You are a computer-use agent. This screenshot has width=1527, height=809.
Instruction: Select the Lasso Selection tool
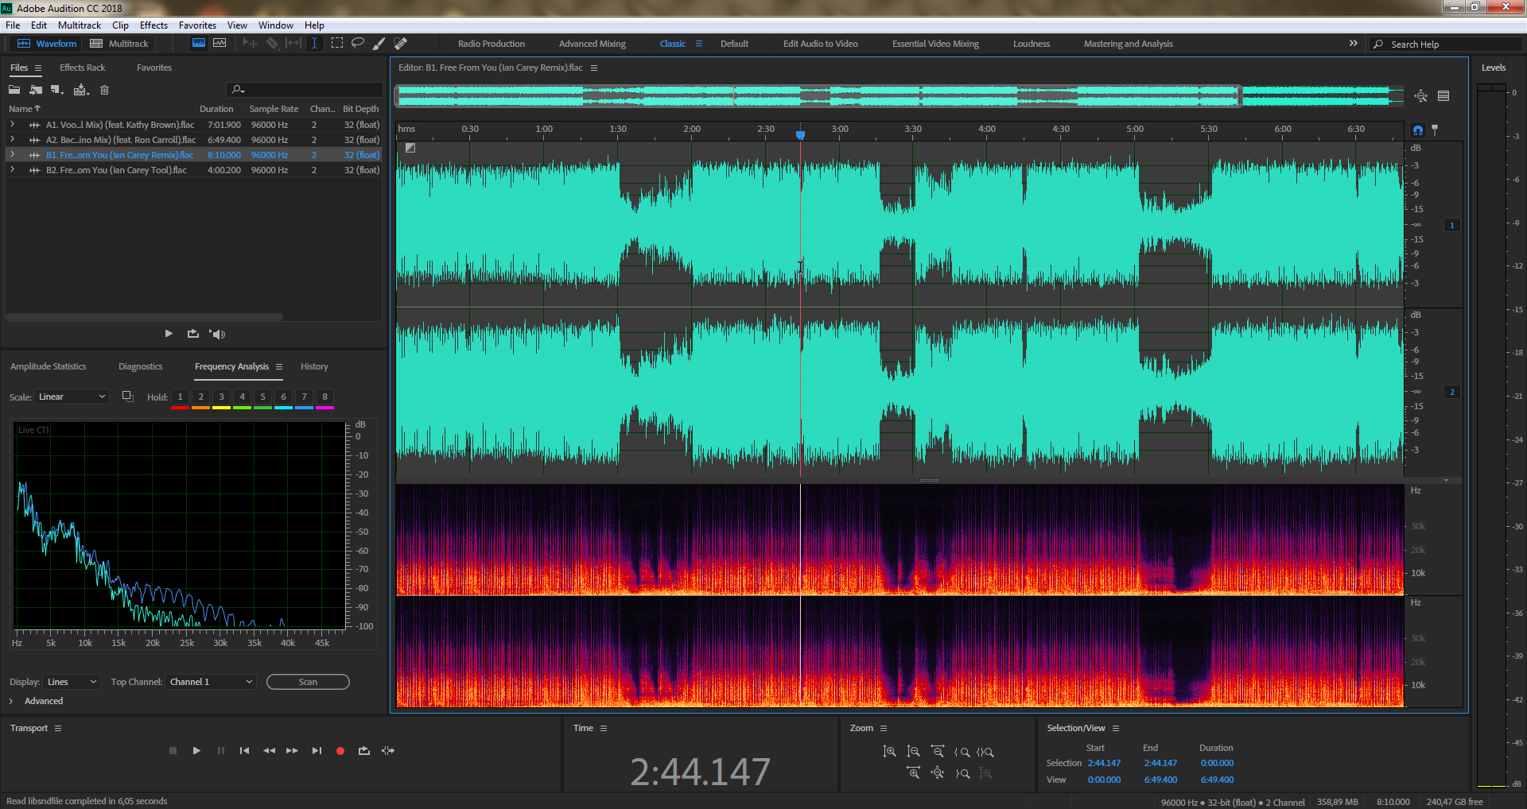(358, 43)
